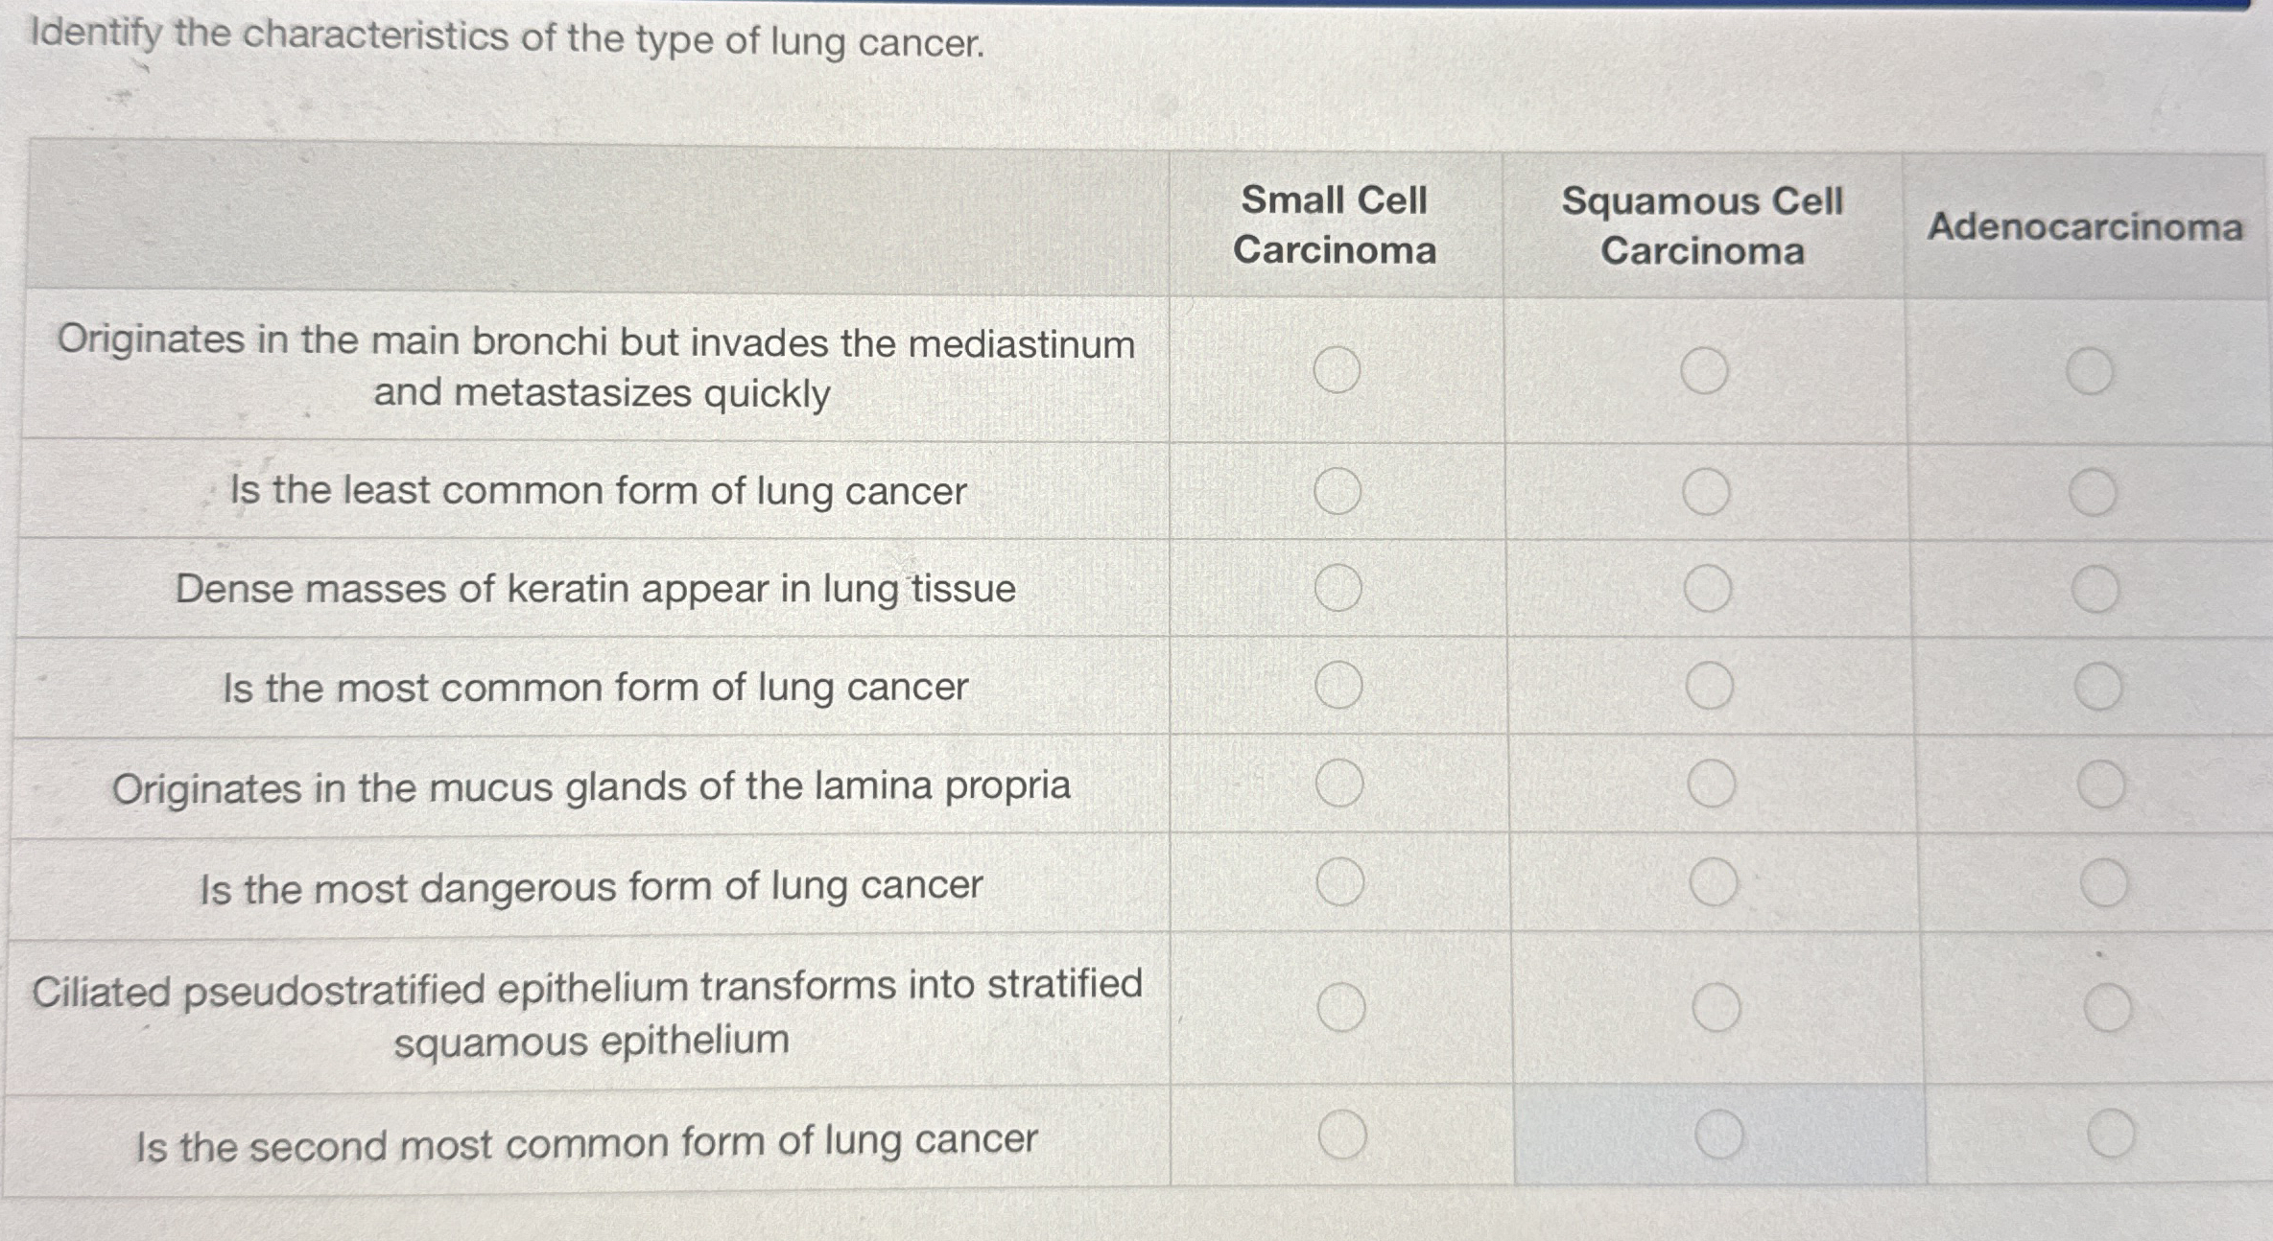The height and width of the screenshot is (1241, 2273).
Task: Select Adenocarcinoma for mucus glands row
Action: [x=2101, y=784]
